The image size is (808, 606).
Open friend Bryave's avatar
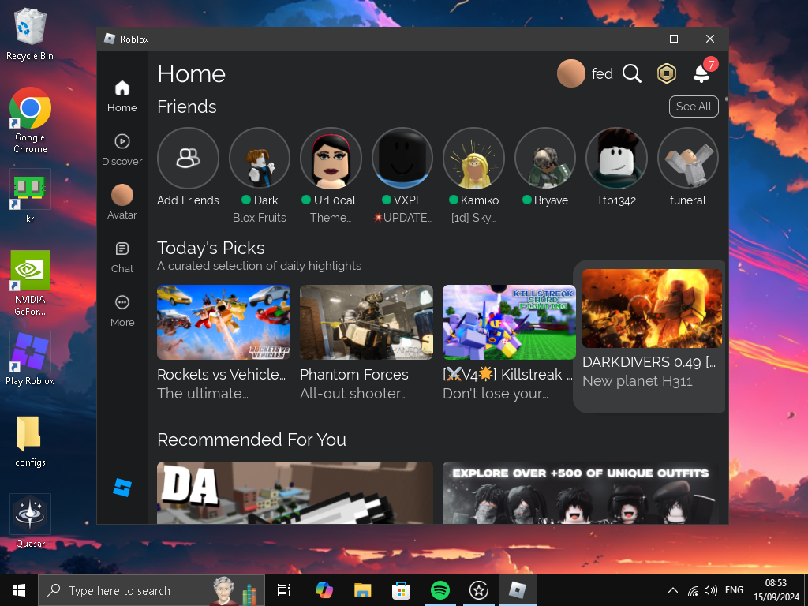click(545, 158)
